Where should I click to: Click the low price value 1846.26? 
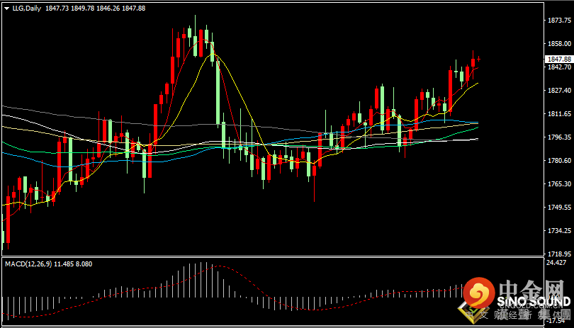[108, 9]
